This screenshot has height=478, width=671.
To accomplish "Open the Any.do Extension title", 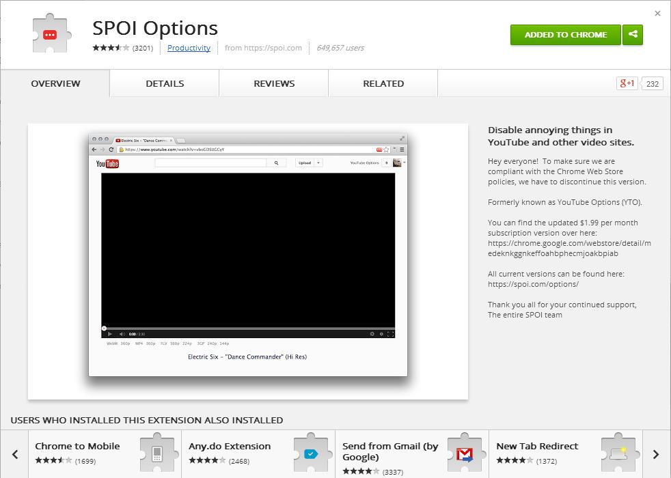I will point(230,446).
